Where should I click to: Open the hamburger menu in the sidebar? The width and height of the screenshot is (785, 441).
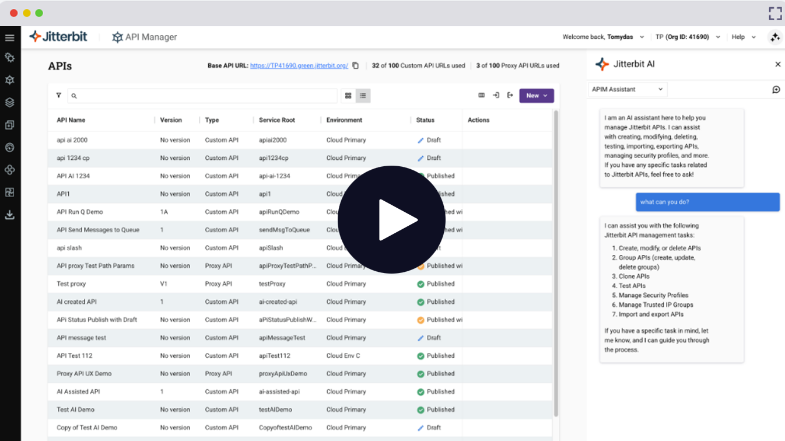(x=9, y=37)
